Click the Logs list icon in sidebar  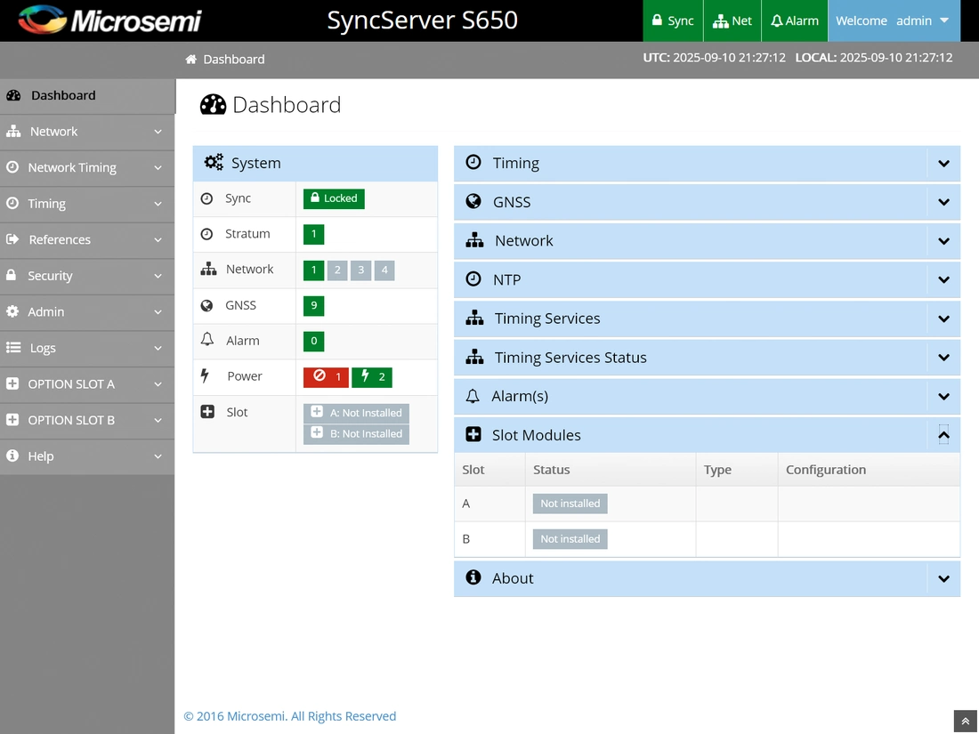[13, 348]
